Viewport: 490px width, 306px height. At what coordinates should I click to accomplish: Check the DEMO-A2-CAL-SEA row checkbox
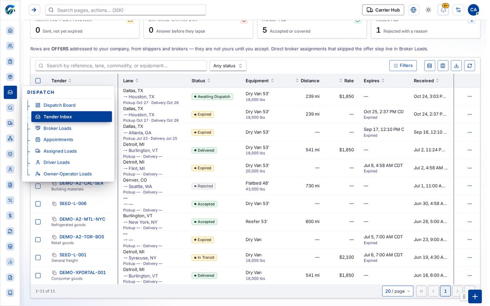pyautogui.click(x=38, y=186)
